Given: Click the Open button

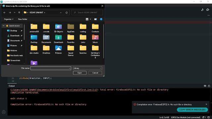Looking at the screenshot, I should [x=79, y=73].
